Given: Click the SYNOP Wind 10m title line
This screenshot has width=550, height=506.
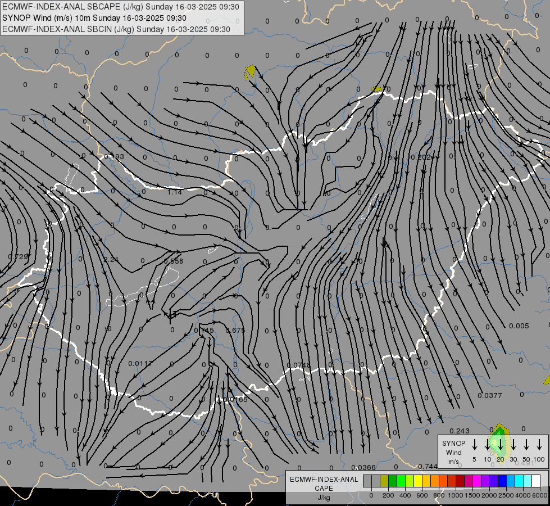Looking at the screenshot, I should (94, 18).
